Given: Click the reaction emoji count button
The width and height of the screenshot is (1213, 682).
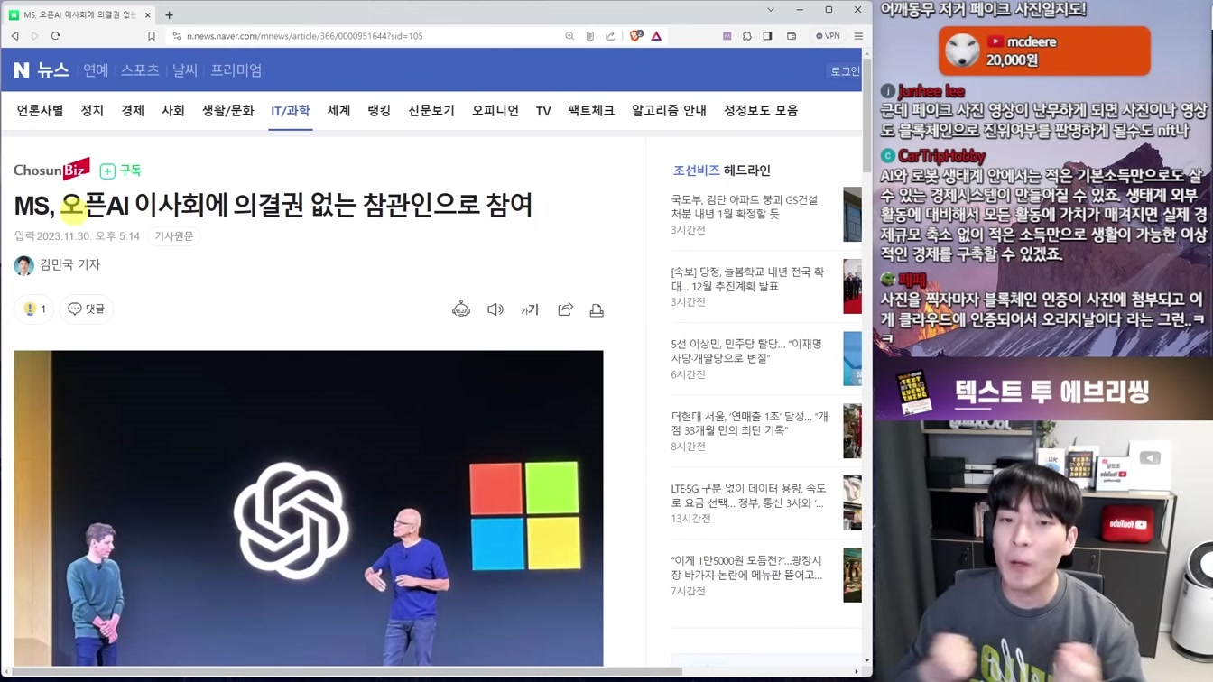Looking at the screenshot, I should coord(34,309).
